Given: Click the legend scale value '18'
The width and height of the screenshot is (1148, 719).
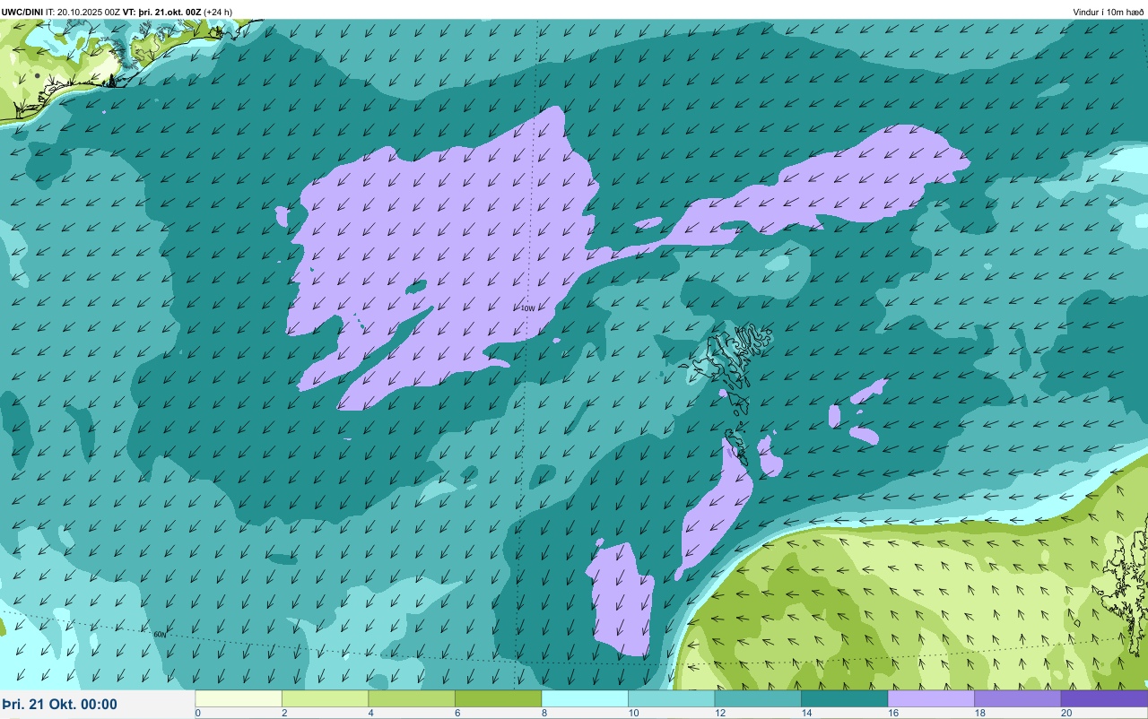Looking at the screenshot, I should (978, 713).
